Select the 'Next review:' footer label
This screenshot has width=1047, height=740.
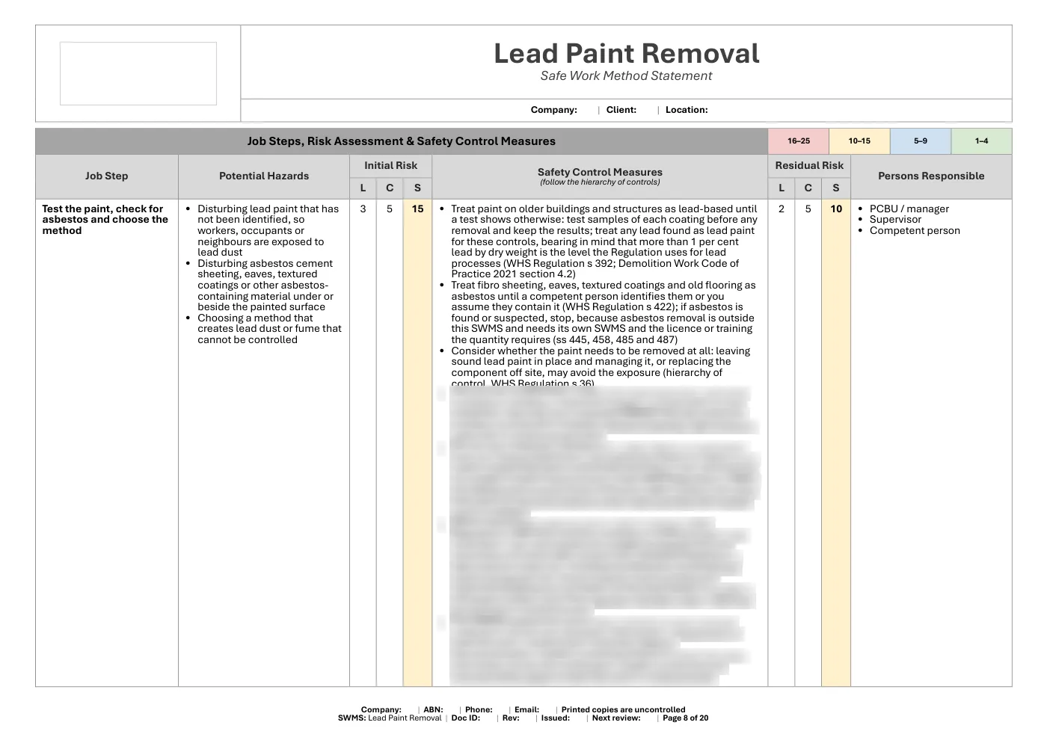tap(616, 718)
